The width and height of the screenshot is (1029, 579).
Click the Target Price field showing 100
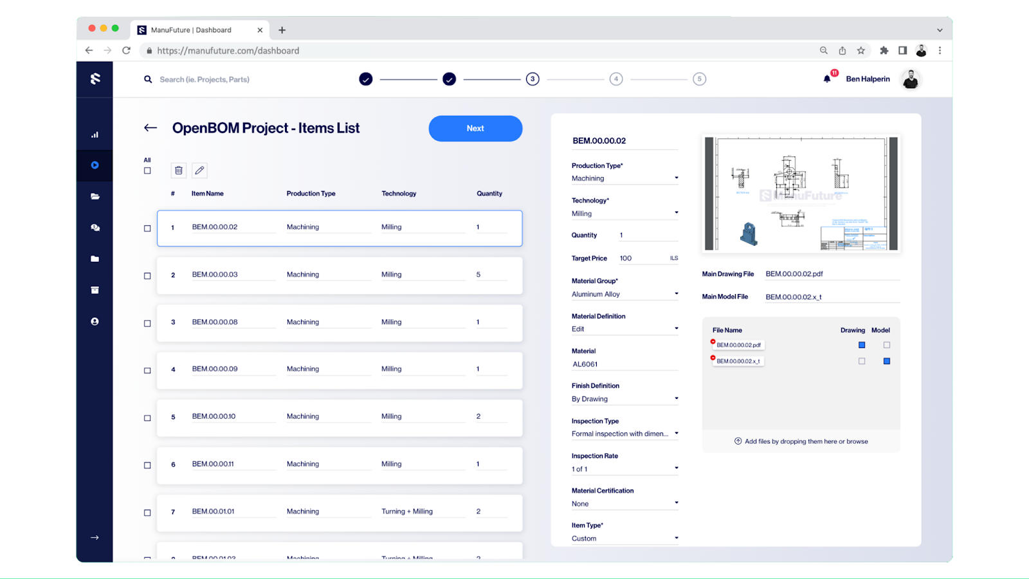(648, 258)
